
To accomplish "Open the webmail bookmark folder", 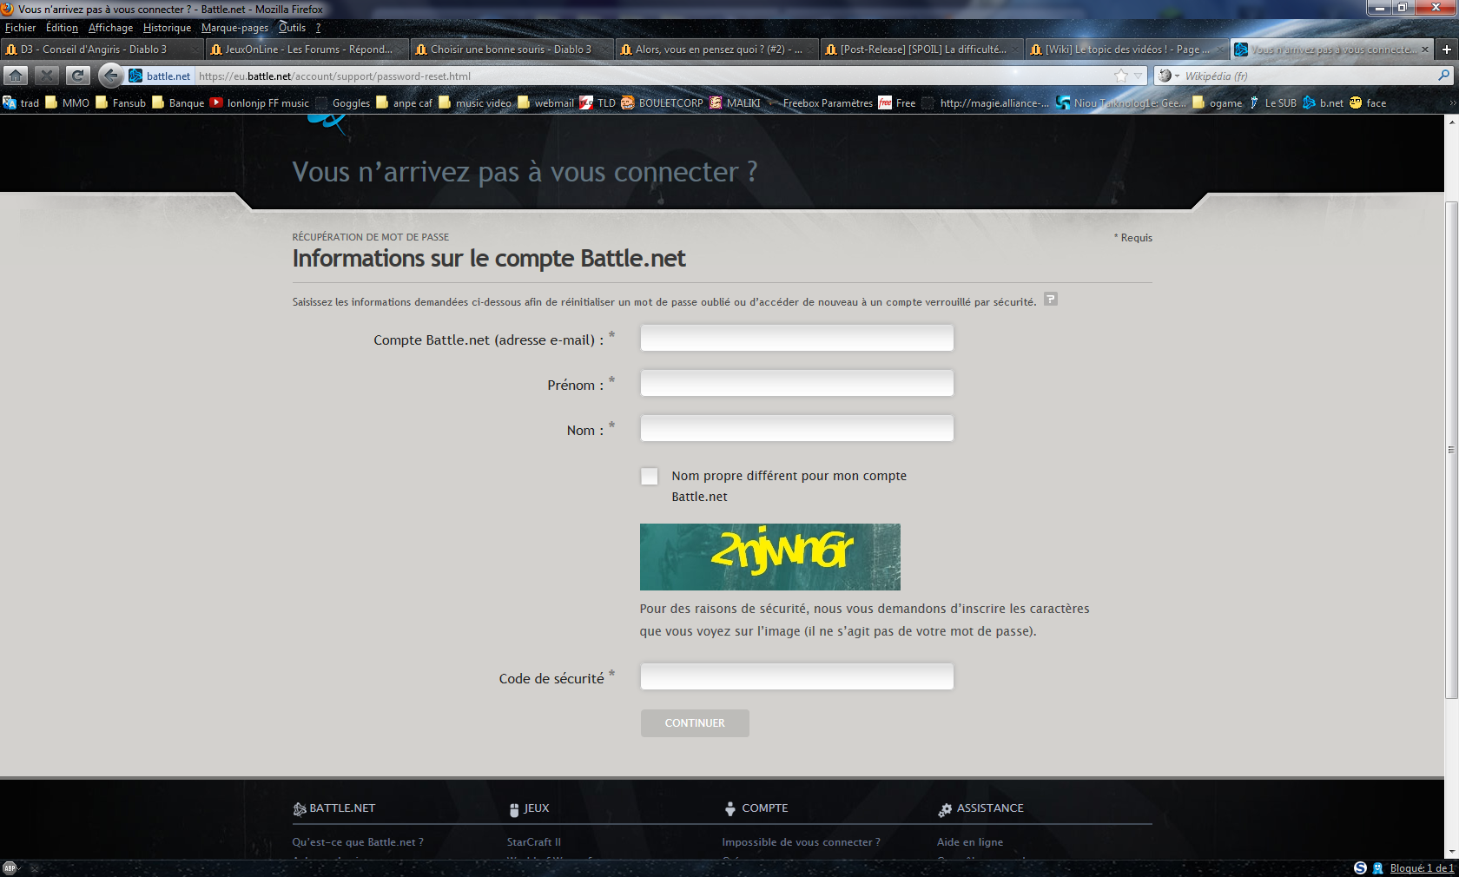I will (545, 102).
